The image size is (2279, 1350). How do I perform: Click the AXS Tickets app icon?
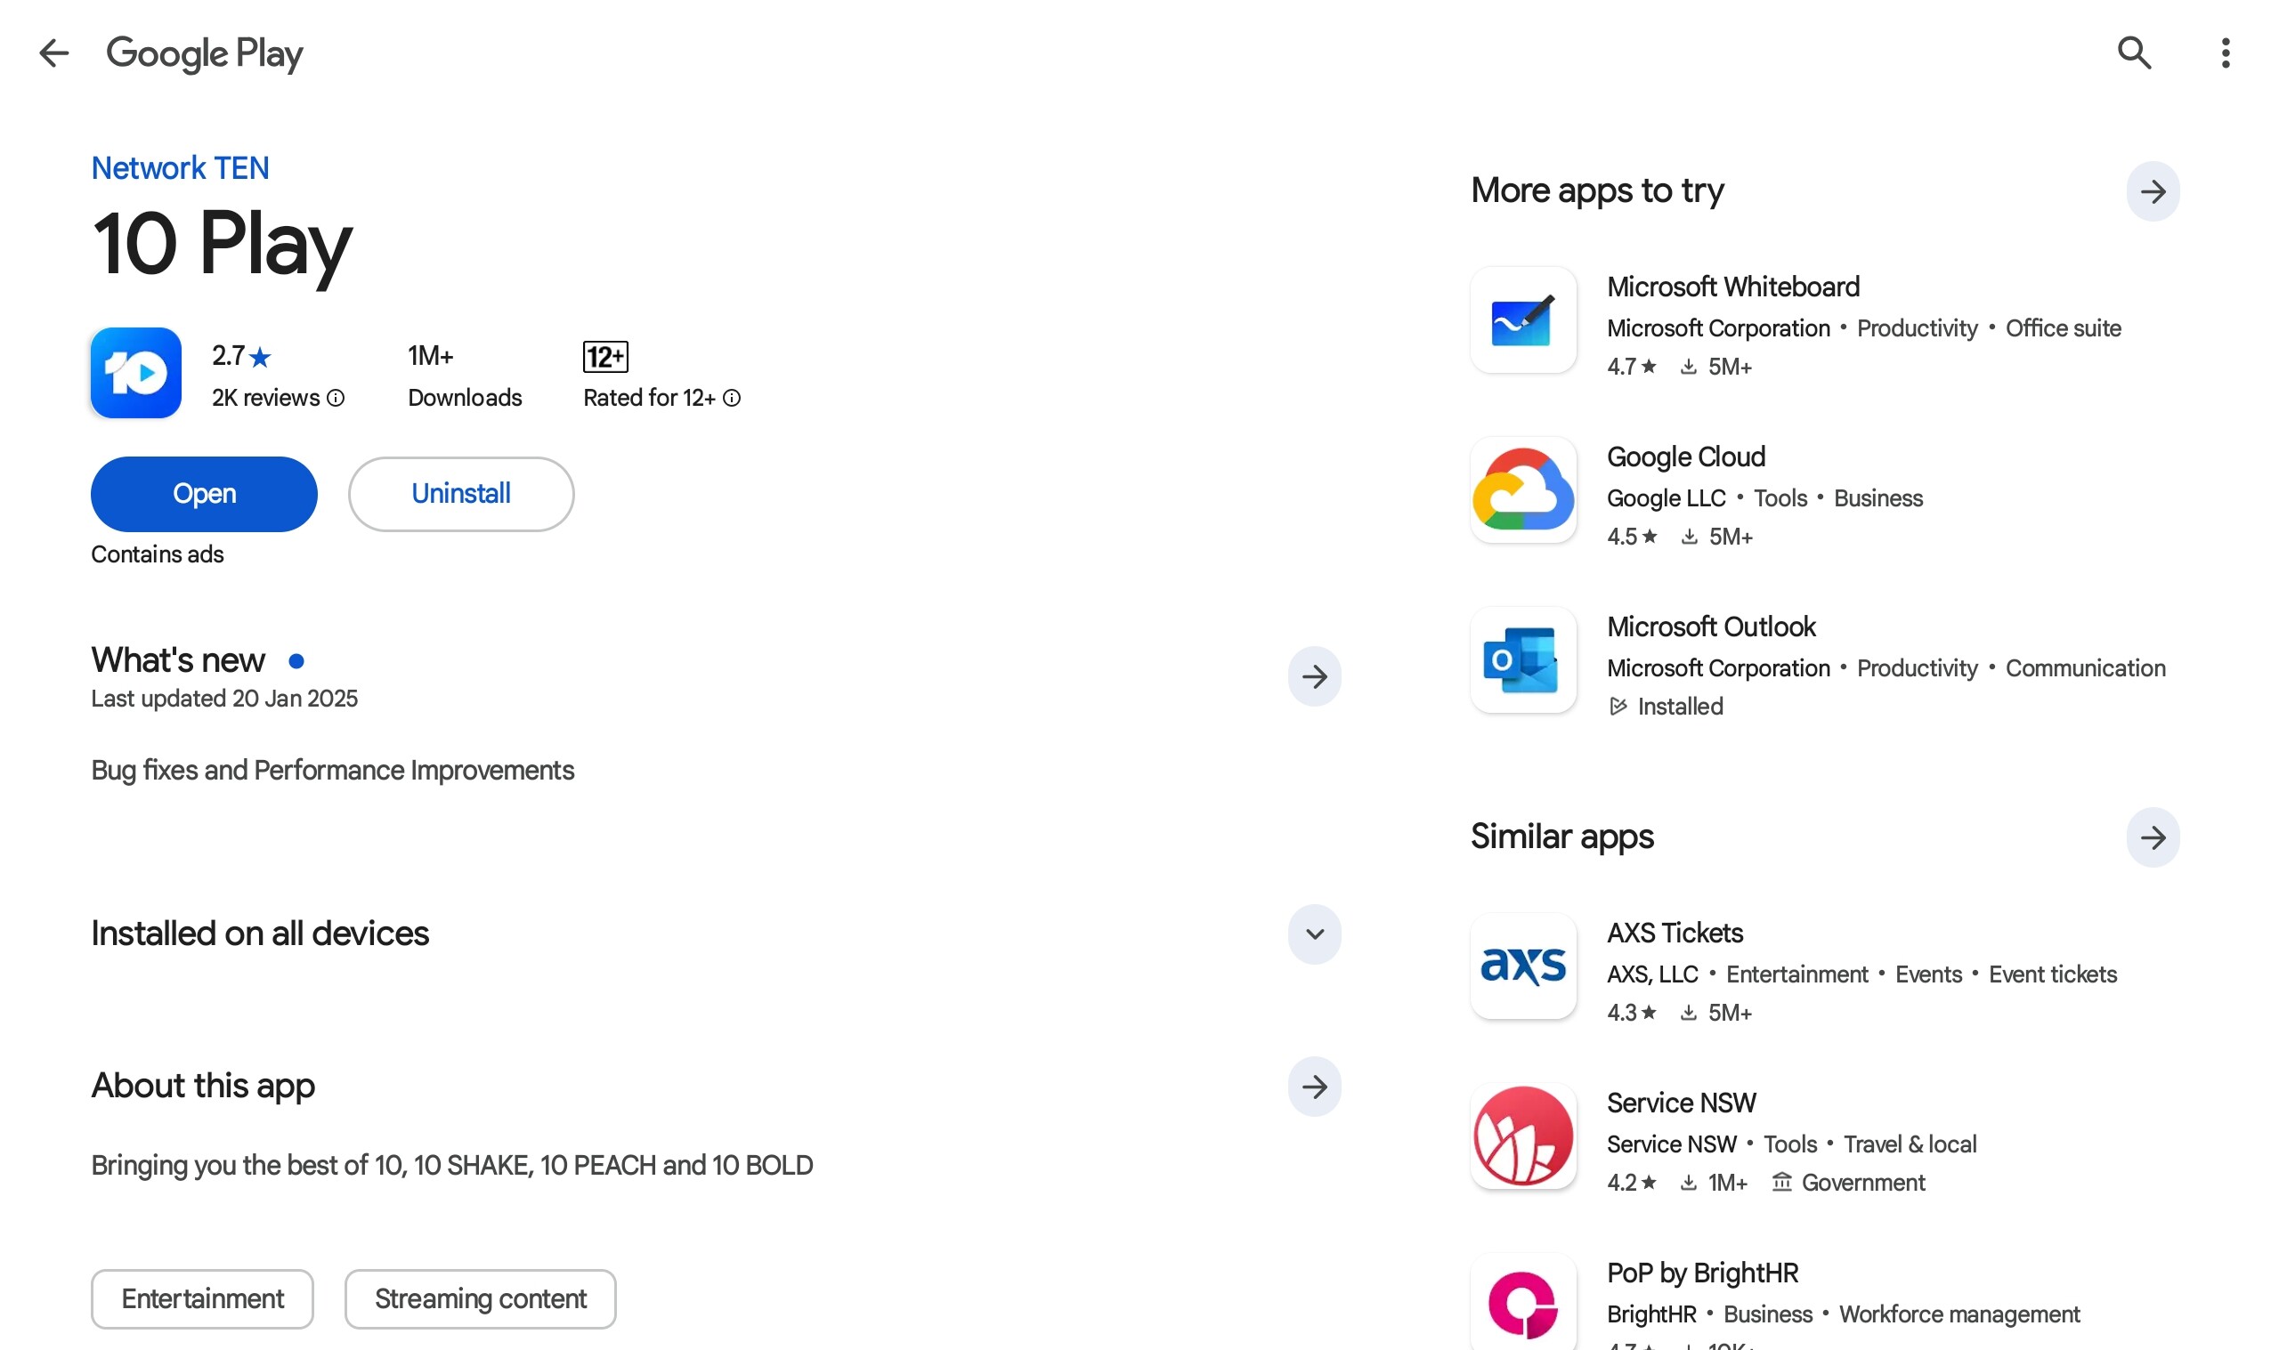[1523, 966]
